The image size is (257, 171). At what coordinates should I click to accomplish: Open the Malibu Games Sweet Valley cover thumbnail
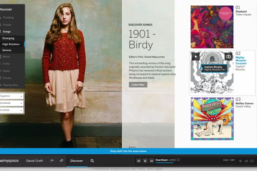[x=212, y=119]
